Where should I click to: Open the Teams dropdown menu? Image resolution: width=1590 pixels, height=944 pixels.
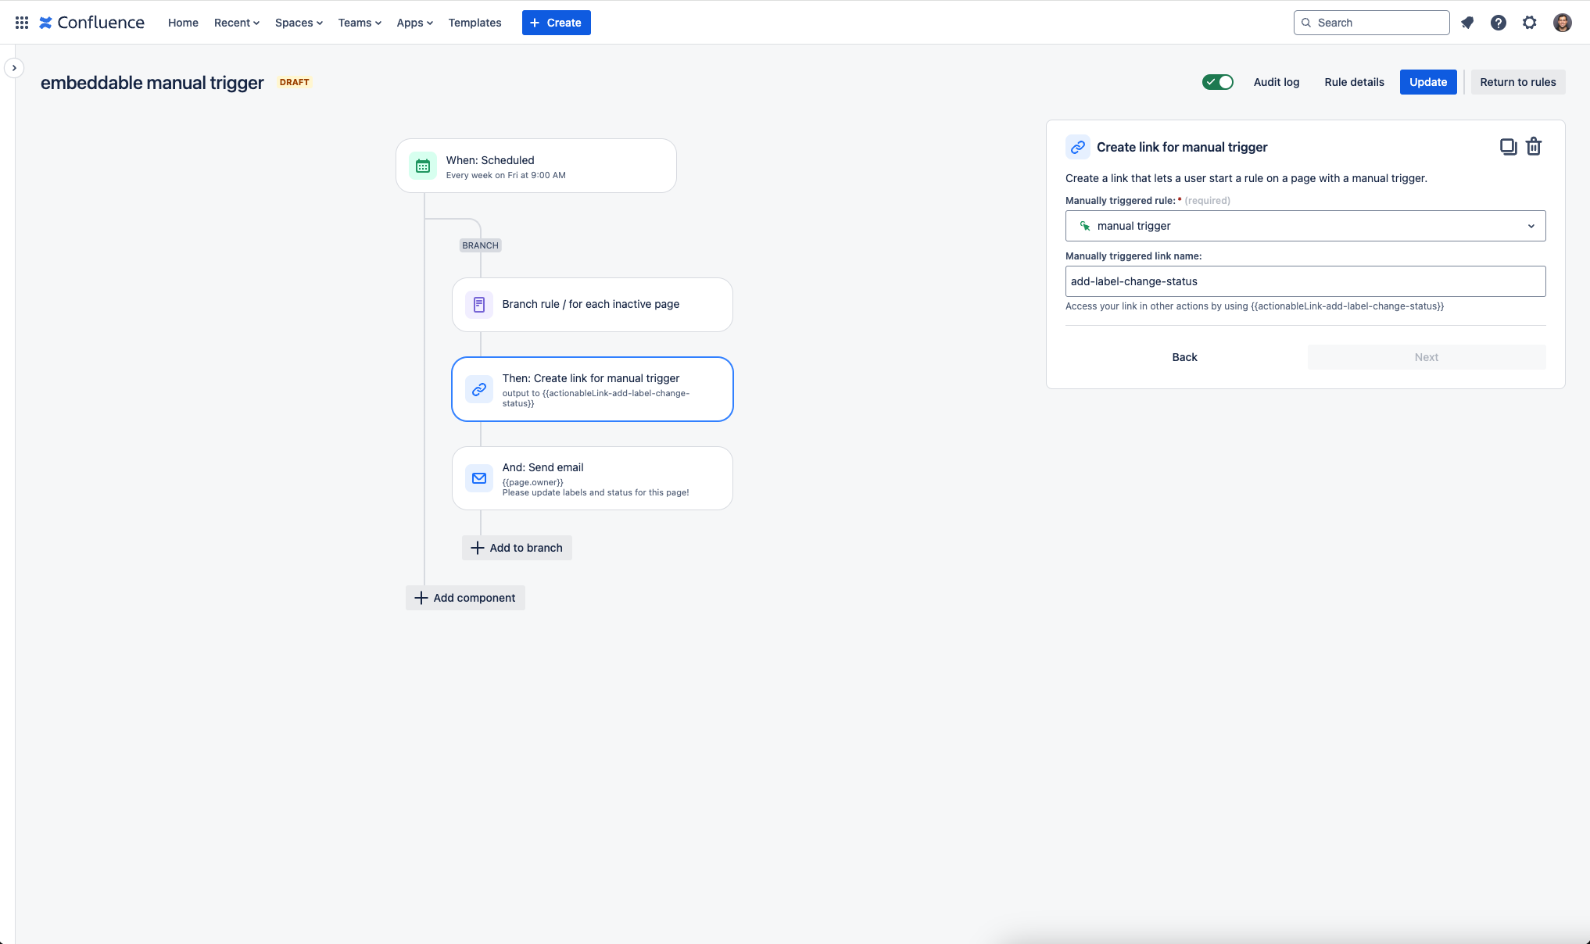360,23
